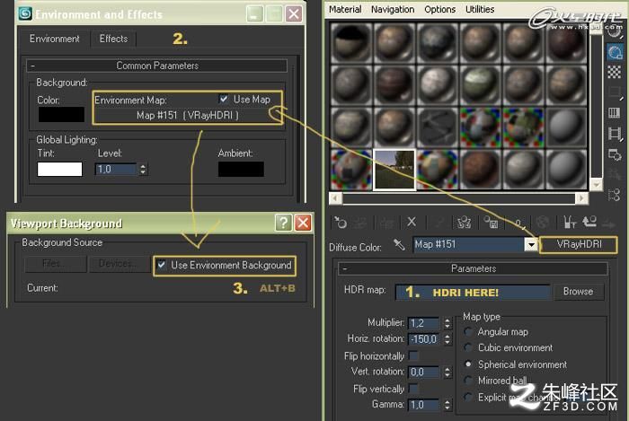Toggle the checkered Background icon
This screenshot has width=629, height=421.
[614, 73]
